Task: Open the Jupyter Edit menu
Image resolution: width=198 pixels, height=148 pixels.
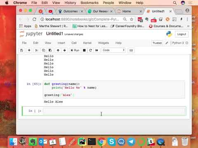Action: (35, 43)
